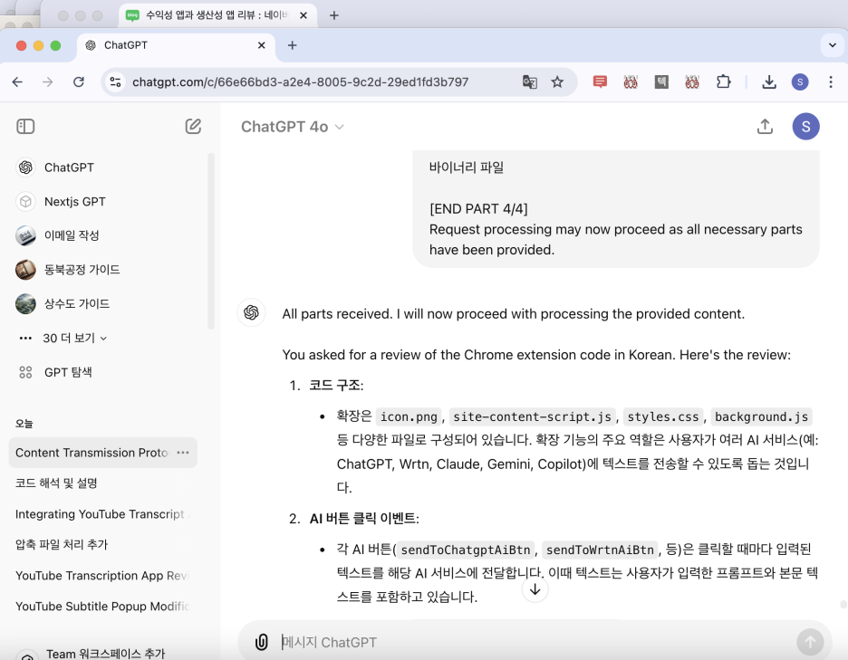Go forward in browser history
The image size is (848, 660).
48,82
